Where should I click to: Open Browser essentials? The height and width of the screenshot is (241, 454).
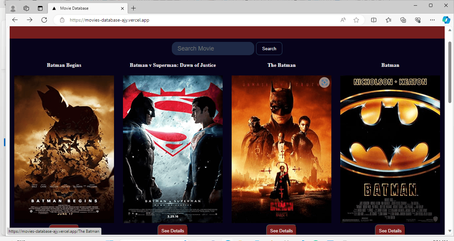pyautogui.click(x=418, y=20)
